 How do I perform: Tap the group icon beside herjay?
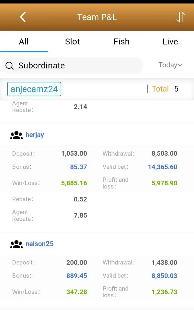pyautogui.click(x=16, y=135)
